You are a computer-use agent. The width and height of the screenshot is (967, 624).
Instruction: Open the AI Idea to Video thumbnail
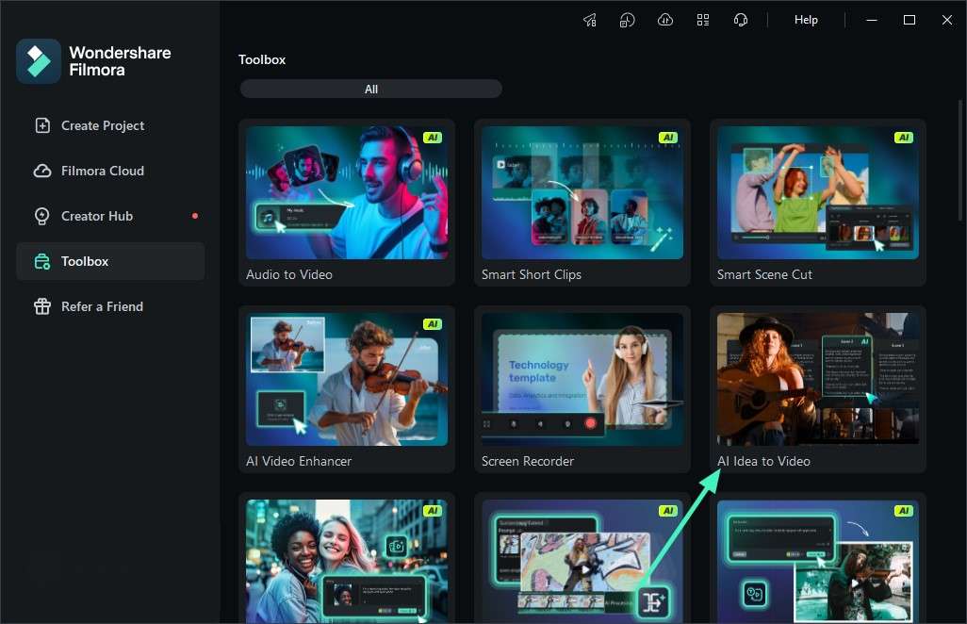(818, 379)
